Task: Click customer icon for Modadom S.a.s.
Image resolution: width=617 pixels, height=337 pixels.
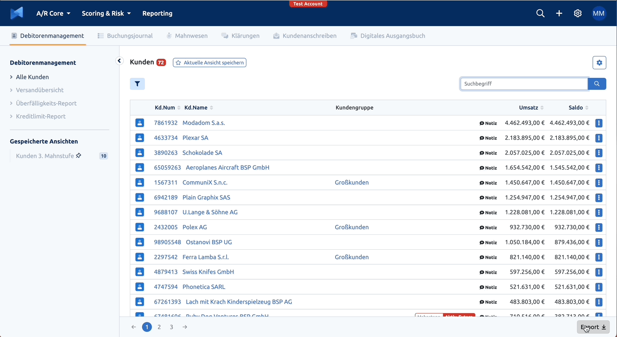Action: 140,123
